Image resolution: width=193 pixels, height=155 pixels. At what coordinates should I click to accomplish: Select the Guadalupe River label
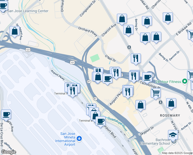pyautogui.click(x=118, y=124)
